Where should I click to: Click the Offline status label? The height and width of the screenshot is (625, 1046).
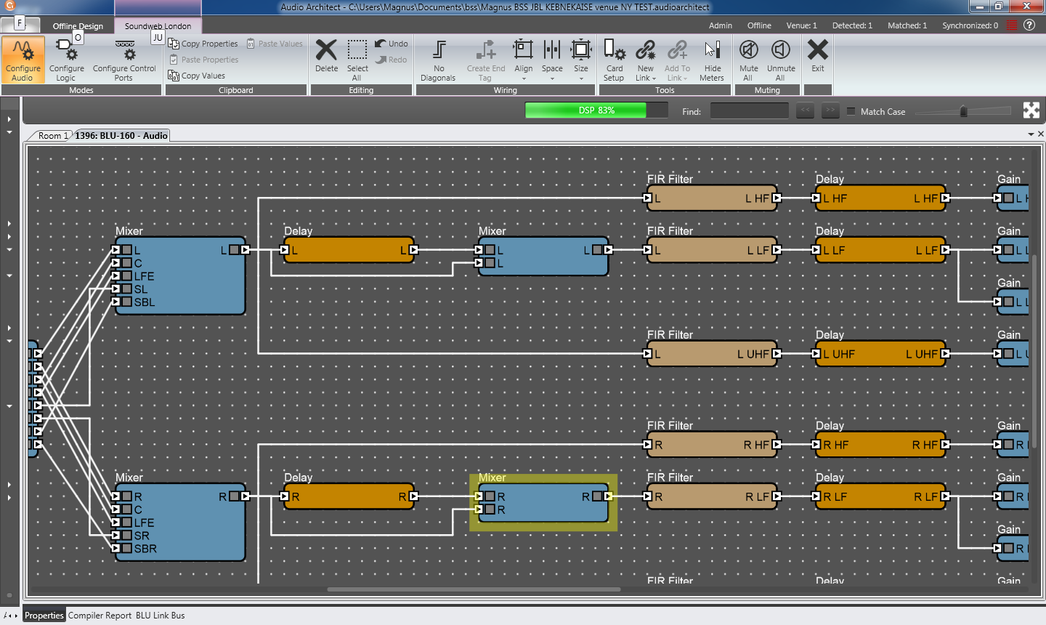pyautogui.click(x=759, y=25)
